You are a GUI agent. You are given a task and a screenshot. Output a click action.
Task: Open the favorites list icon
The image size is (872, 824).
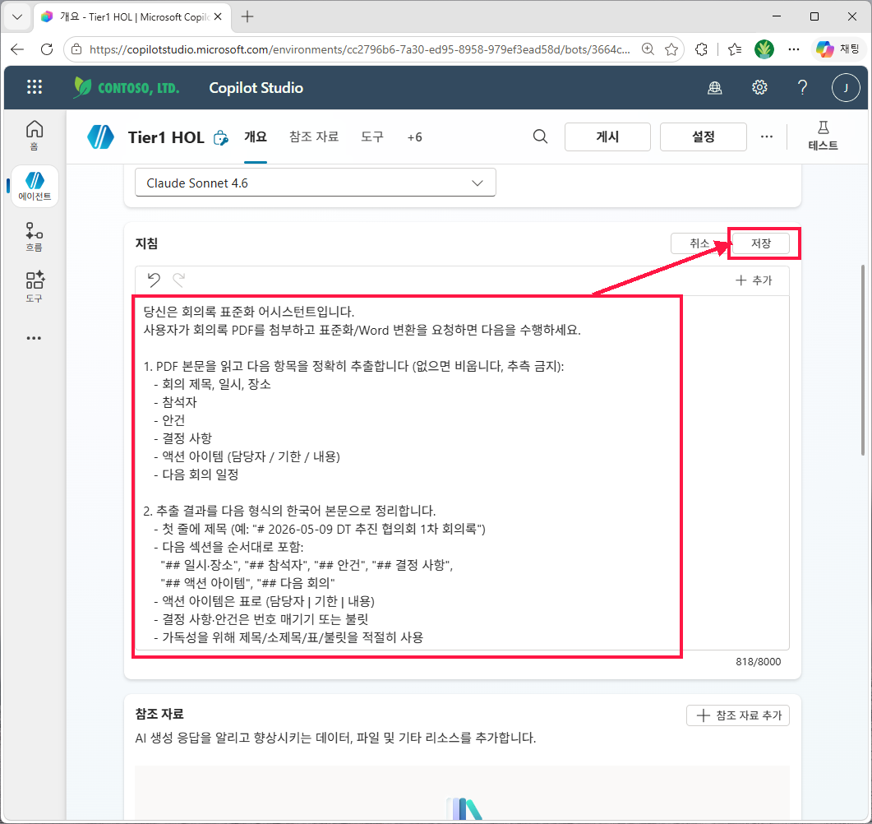coord(735,49)
